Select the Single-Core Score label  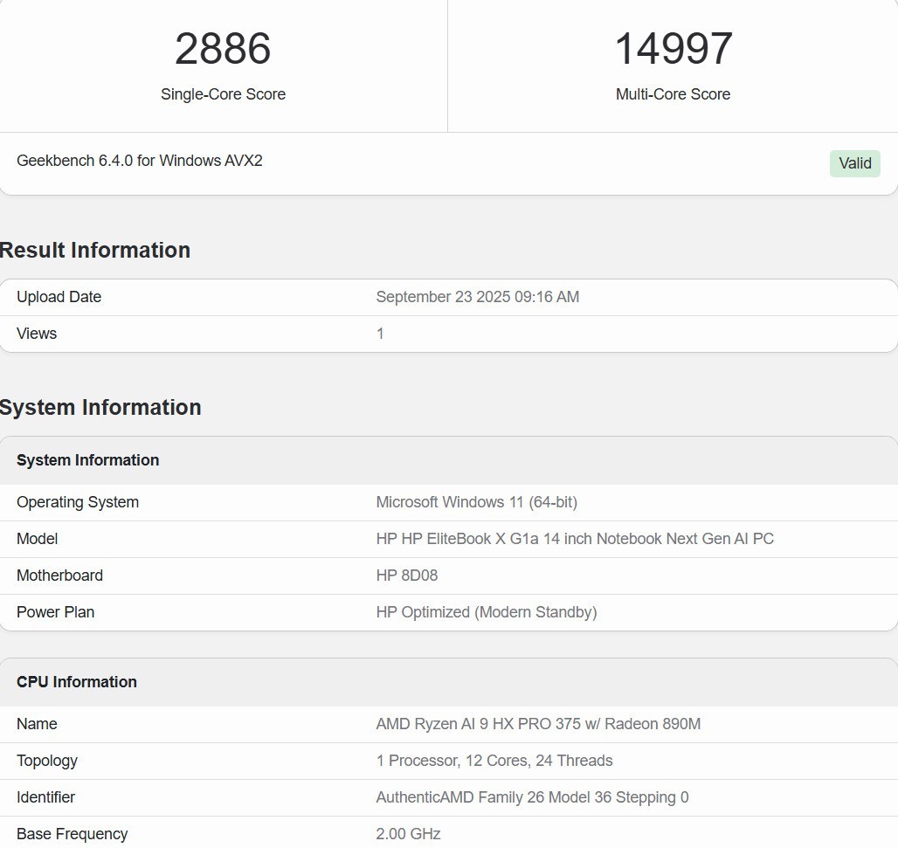click(223, 94)
